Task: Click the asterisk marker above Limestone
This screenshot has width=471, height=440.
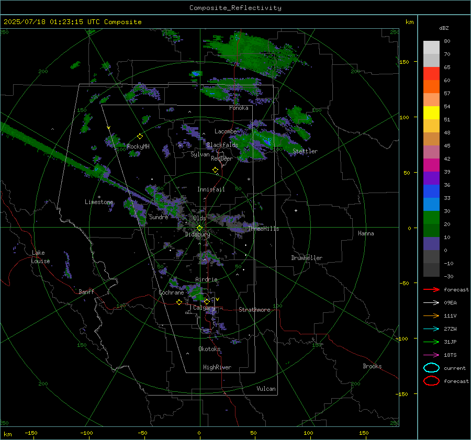Action: click(x=99, y=197)
